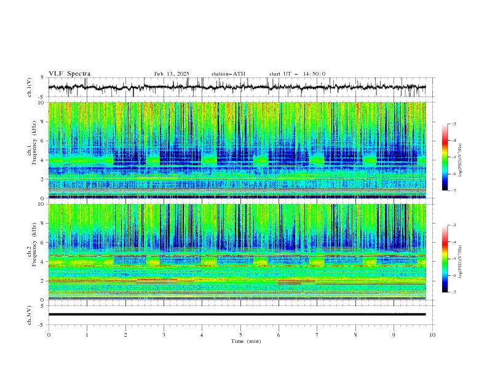Viewport: 487px width, 376px height.
Task: Click the 'start UT = 14:50:0' text
Action: 297,74
